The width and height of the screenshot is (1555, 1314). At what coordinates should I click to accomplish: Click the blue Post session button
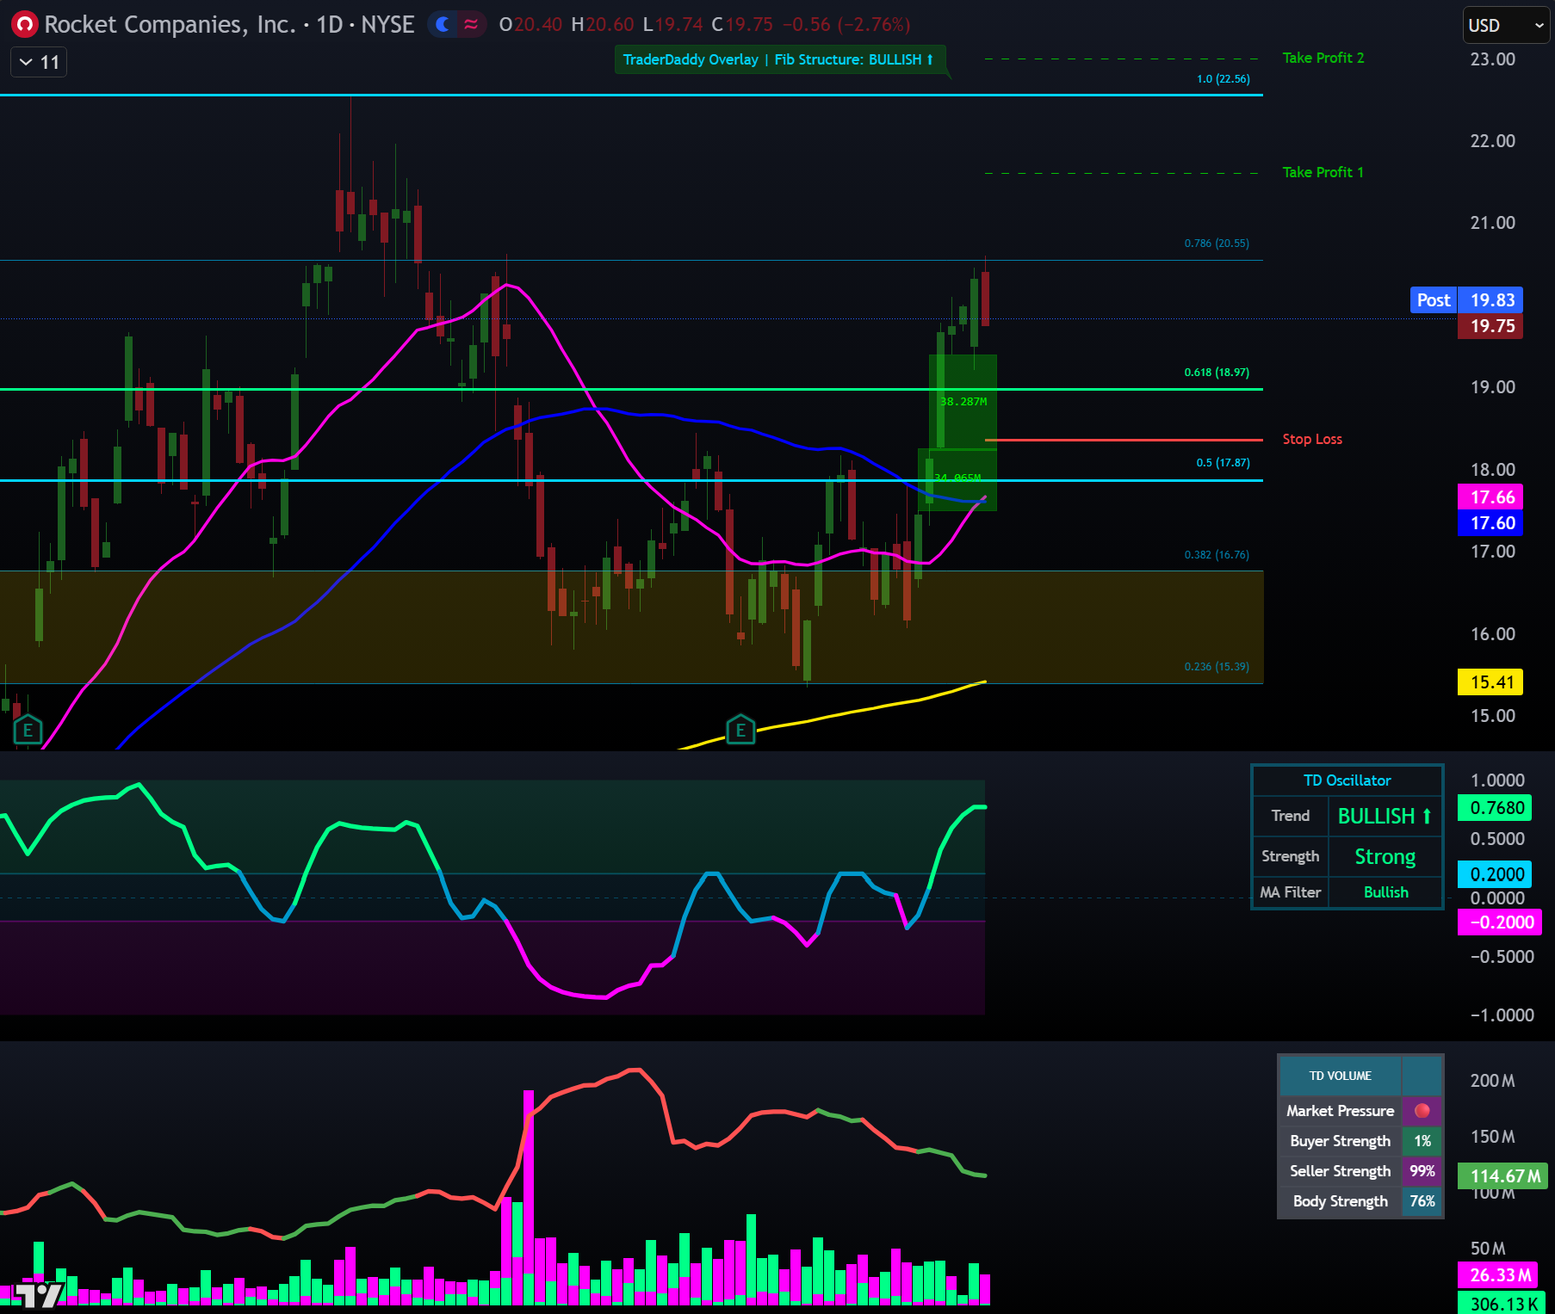(x=1432, y=299)
